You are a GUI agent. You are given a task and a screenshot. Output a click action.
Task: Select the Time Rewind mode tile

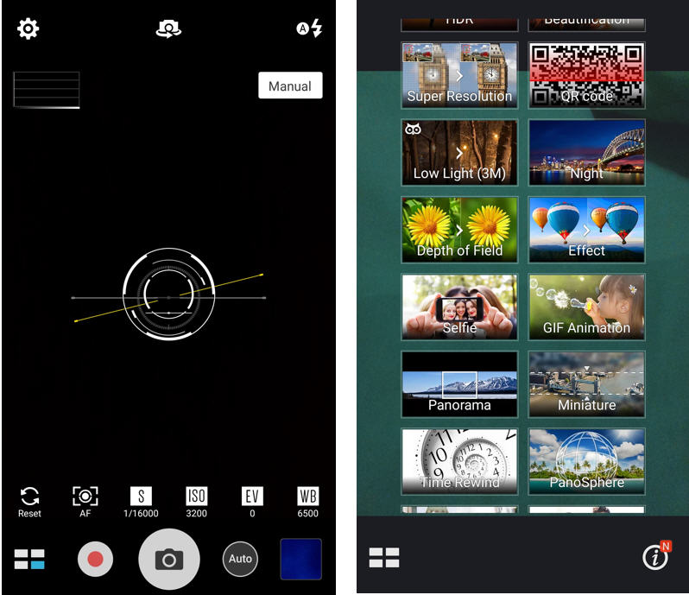(459, 460)
